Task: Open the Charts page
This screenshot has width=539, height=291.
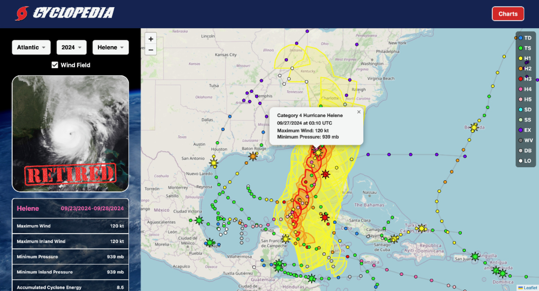Action: 508,14
